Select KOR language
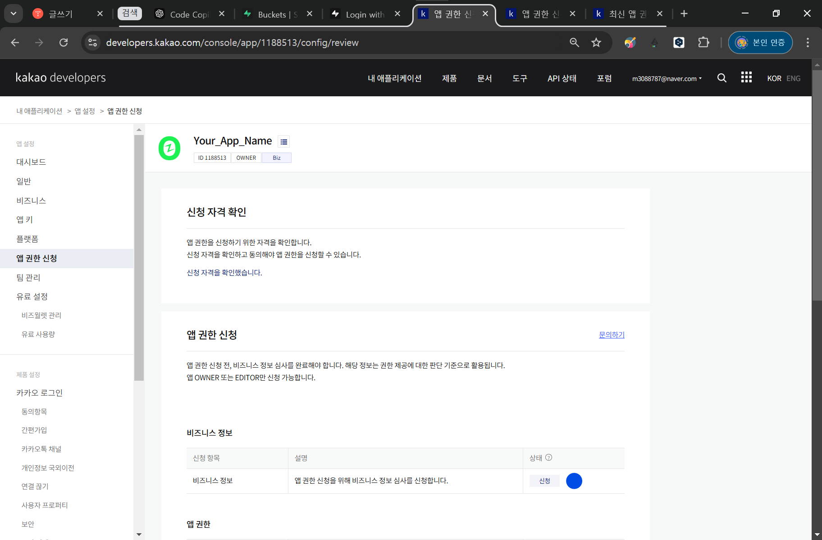822x540 pixels. (x=774, y=78)
